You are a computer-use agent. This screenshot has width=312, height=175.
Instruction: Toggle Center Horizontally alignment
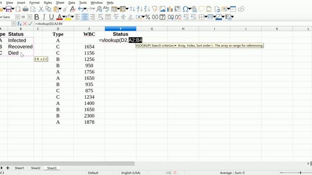pos(85,17)
